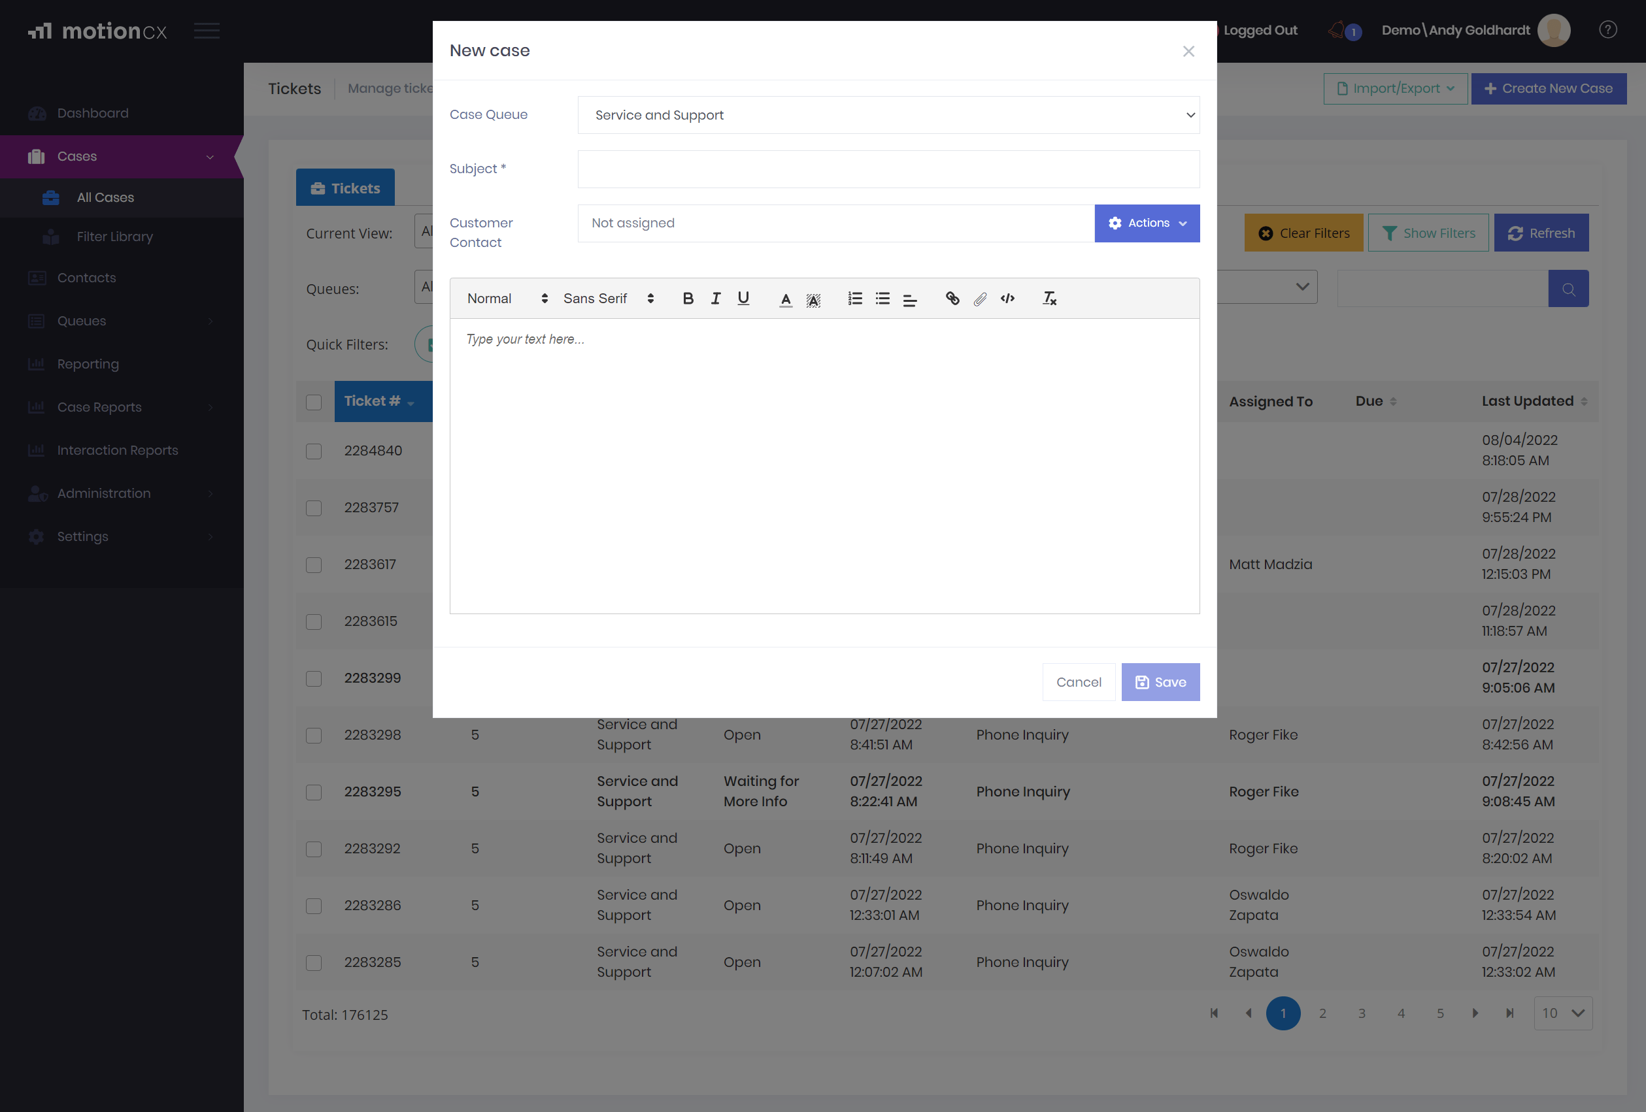Open the Sans Serif font picker

click(609, 298)
